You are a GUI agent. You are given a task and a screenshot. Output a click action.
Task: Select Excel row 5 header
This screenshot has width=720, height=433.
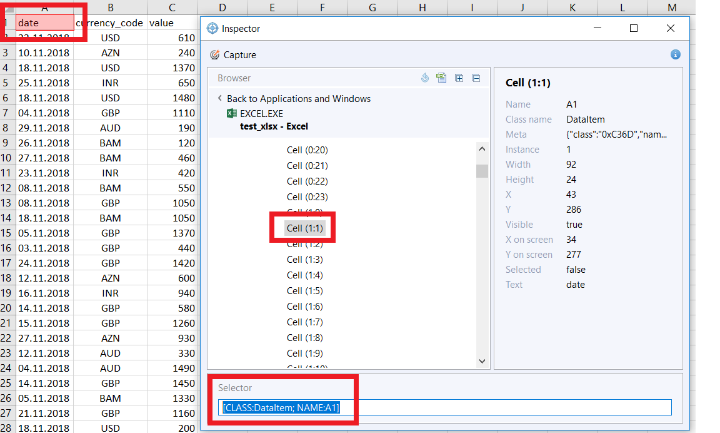(x=7, y=83)
